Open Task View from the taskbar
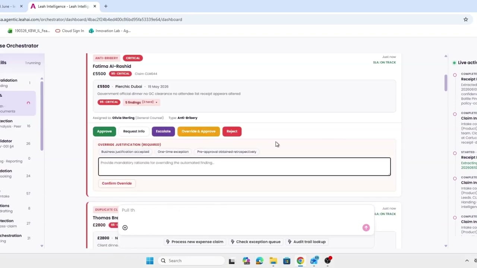The image size is (477, 268). pyautogui.click(x=232, y=261)
